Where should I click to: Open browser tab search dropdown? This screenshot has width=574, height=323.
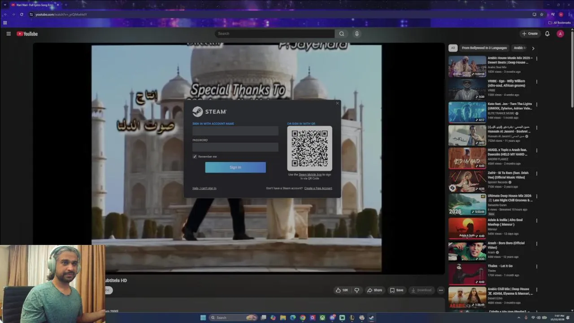[x=5, y=5]
